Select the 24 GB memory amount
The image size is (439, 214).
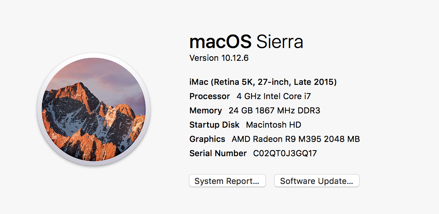point(241,110)
